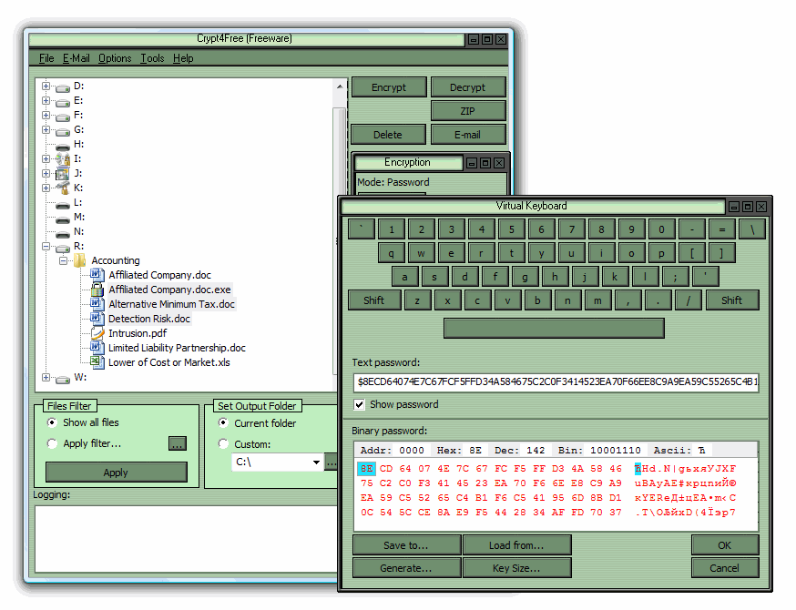
Task: Open the Options menu
Action: [x=115, y=58]
